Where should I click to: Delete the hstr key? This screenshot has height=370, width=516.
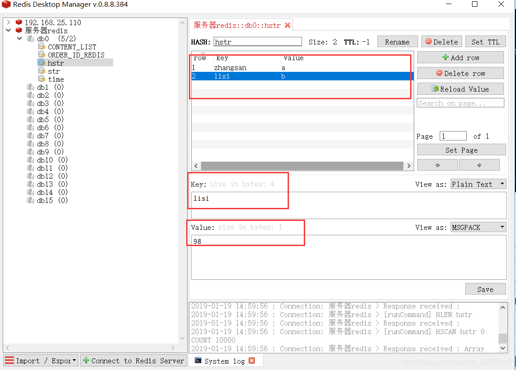(442, 42)
